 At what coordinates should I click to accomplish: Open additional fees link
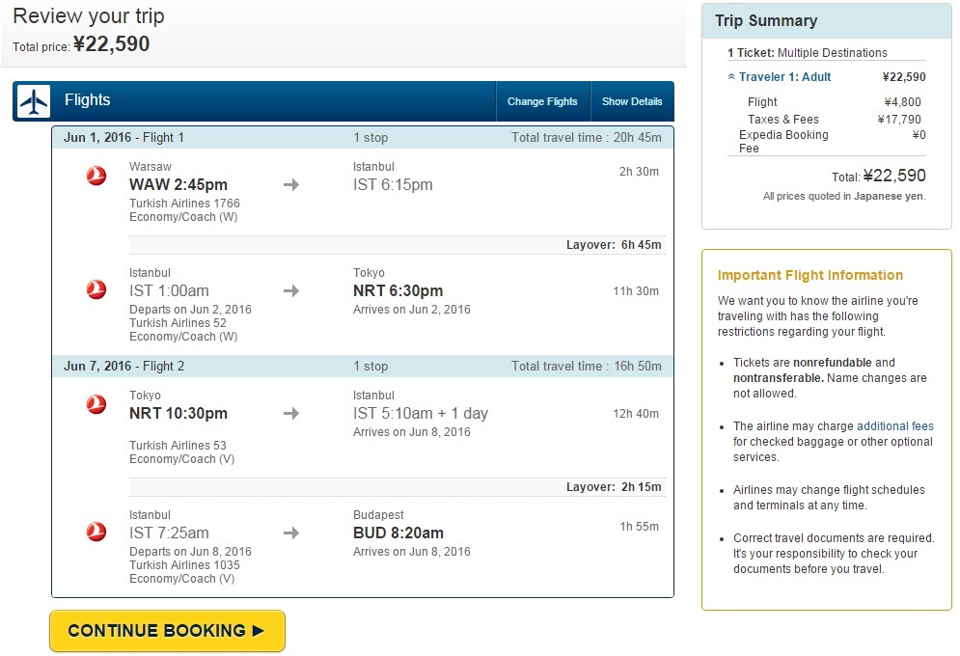click(x=895, y=425)
